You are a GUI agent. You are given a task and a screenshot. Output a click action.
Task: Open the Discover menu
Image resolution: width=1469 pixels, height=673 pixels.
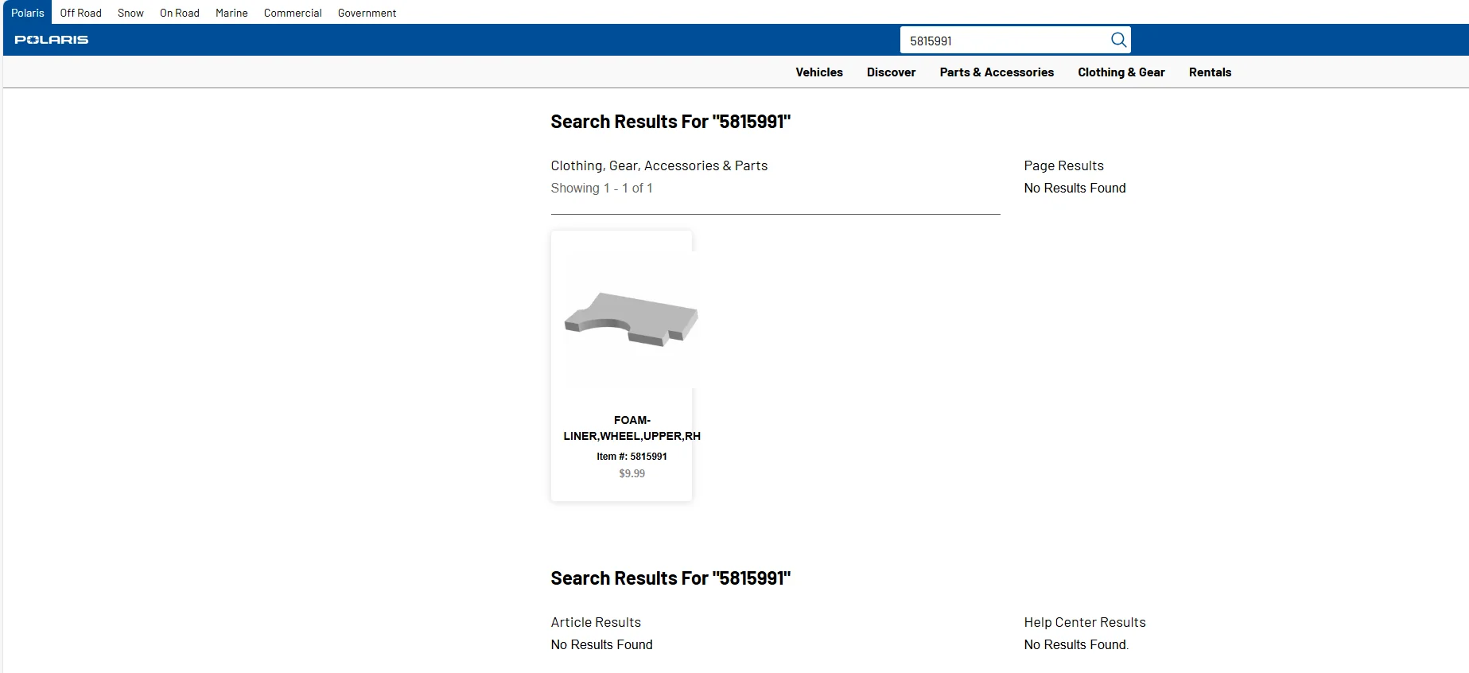(x=891, y=72)
